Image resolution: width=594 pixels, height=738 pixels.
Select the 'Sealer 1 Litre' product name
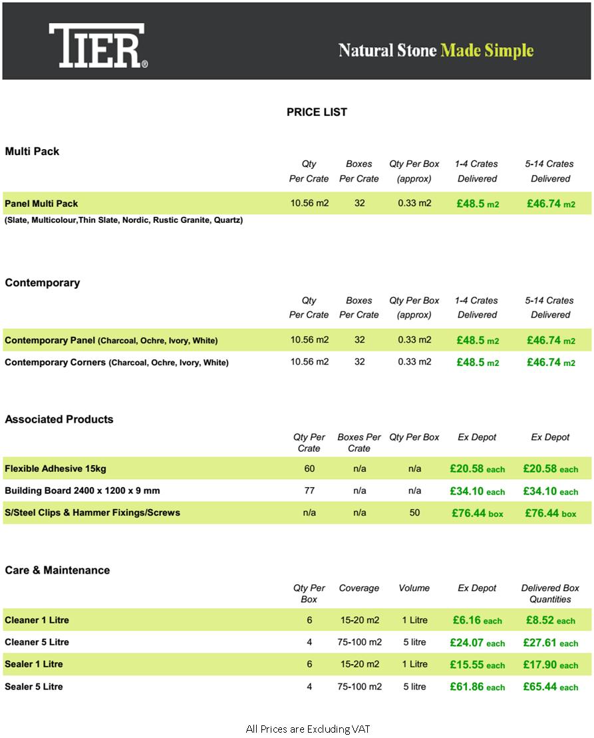[34, 664]
